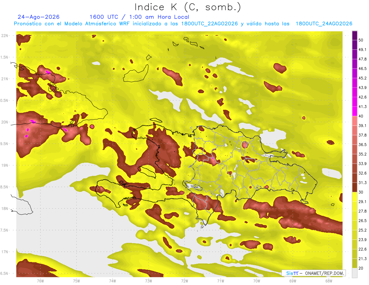
Task: Click the colorbar value "45.2"
Action: [x=362, y=78]
